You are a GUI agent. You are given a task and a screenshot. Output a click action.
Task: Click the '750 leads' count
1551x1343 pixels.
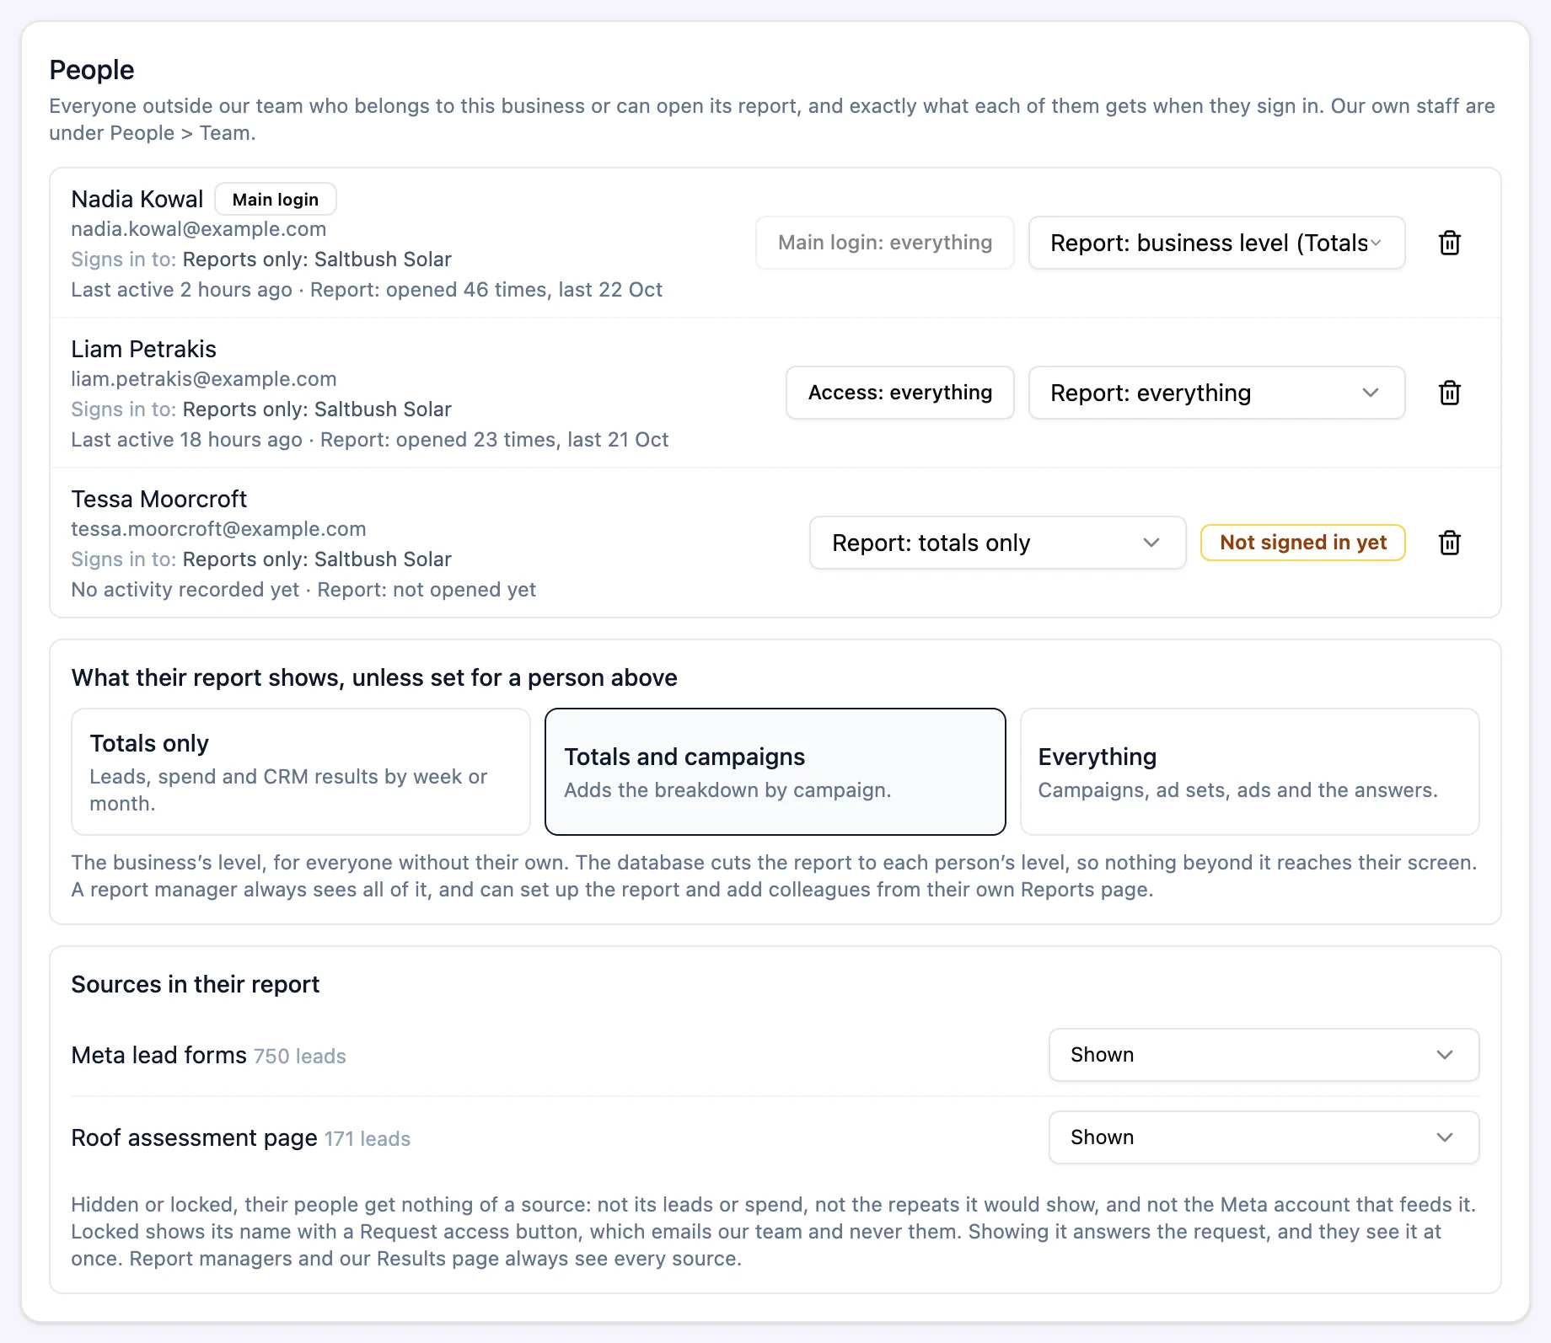point(299,1056)
